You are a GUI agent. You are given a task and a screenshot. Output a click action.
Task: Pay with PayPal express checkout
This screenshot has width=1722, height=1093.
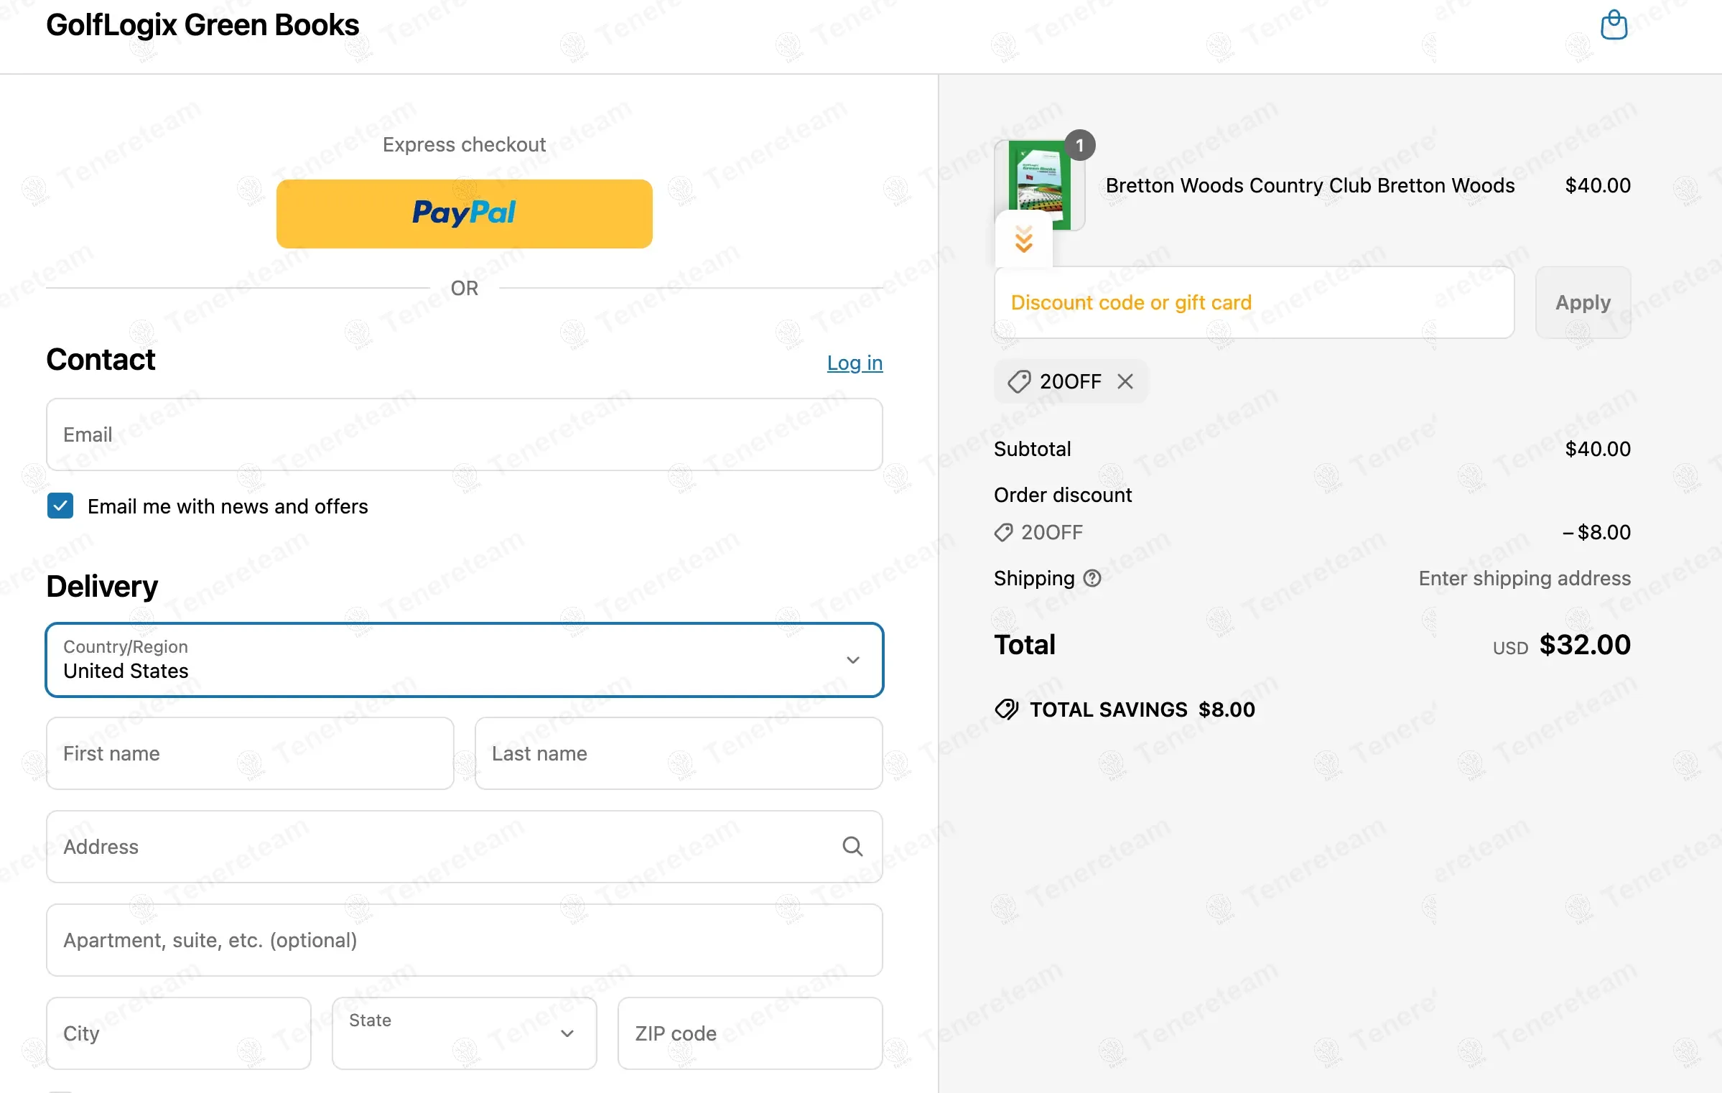coord(465,214)
